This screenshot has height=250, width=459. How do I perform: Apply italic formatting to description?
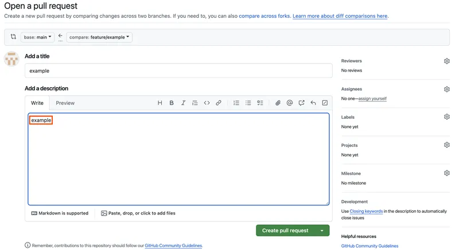coord(183,103)
